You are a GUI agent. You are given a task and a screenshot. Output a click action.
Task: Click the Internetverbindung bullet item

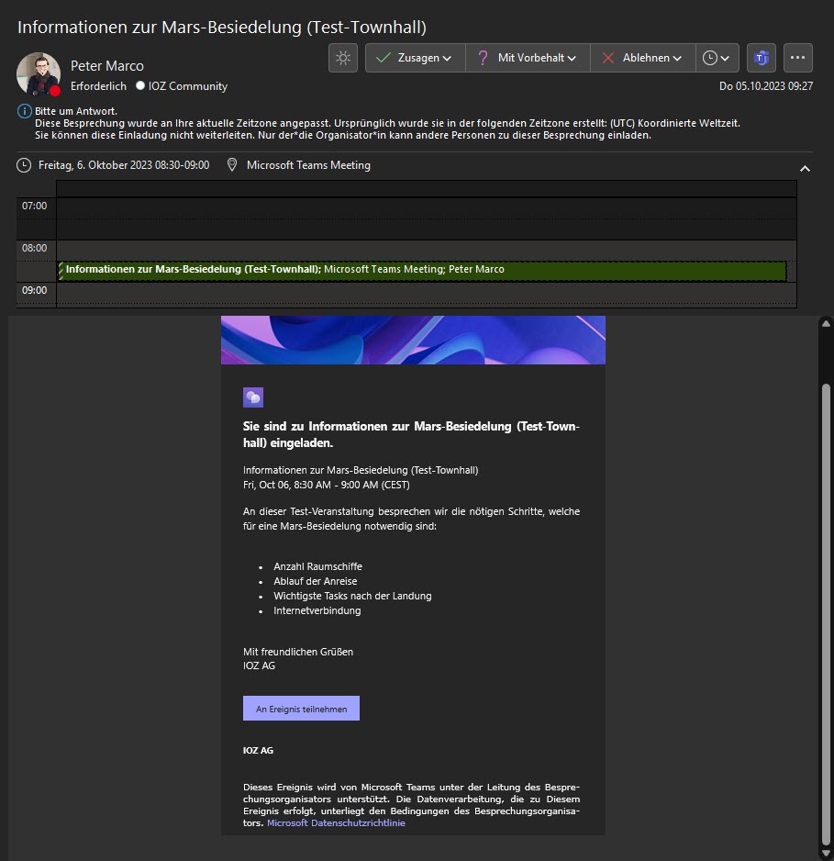coord(317,610)
